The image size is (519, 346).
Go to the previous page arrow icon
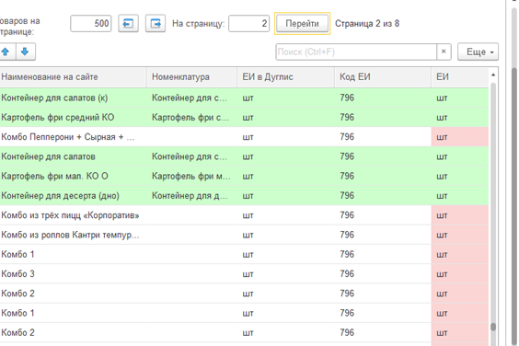(128, 24)
